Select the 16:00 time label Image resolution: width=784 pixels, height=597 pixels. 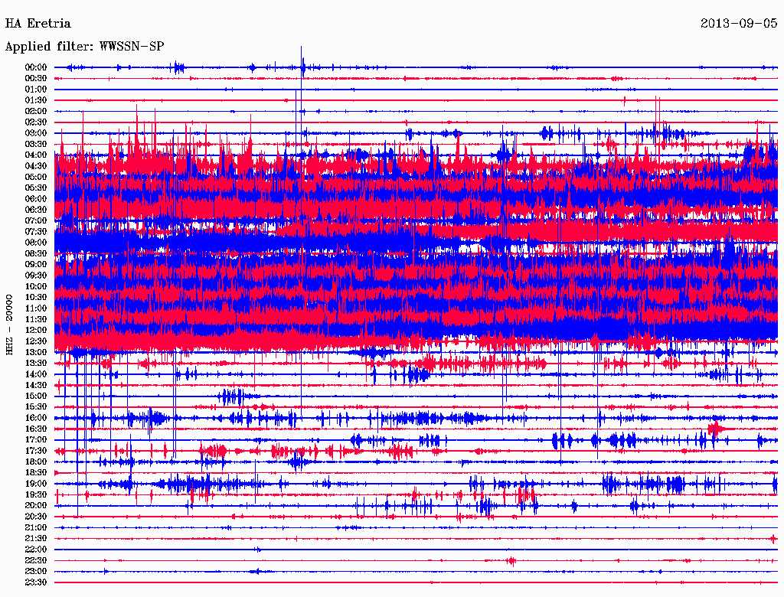(36, 418)
